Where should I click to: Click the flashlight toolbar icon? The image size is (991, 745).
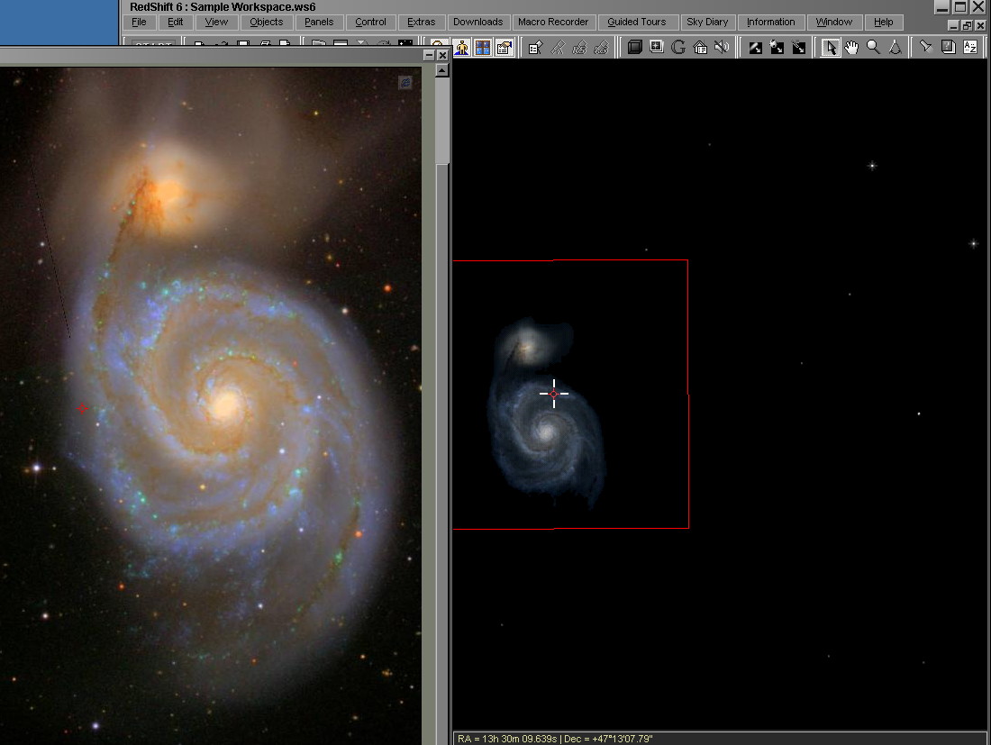click(925, 48)
